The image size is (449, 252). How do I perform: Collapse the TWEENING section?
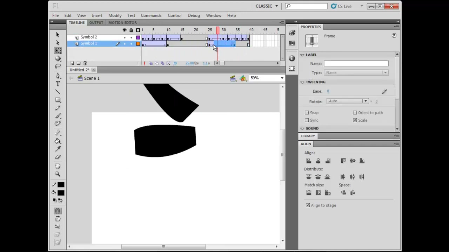click(x=302, y=82)
